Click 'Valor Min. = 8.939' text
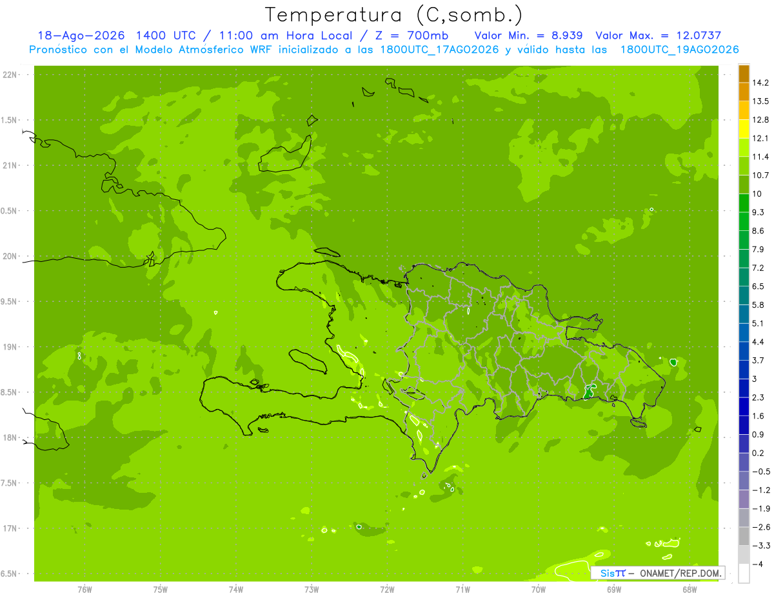The height and width of the screenshot is (598, 774). point(530,35)
